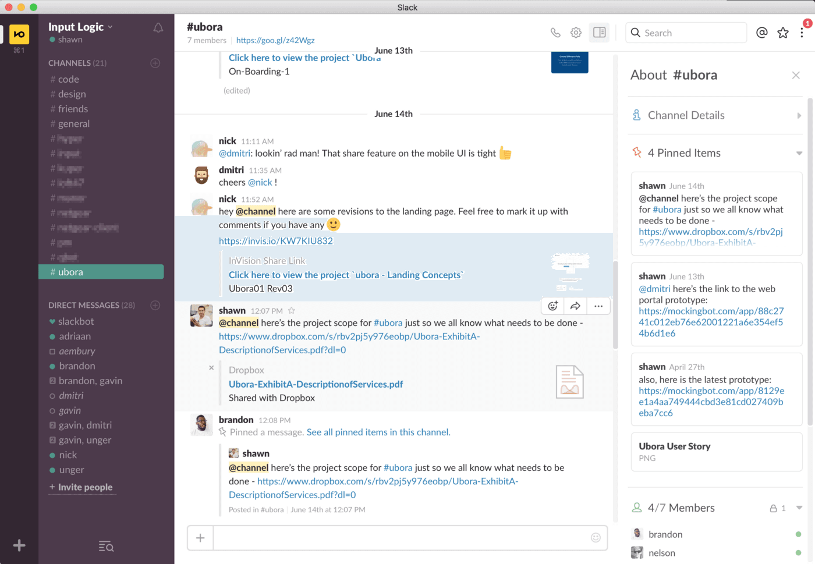Viewport: 815px width, 564px height.
Task: Open quick switcher icon at sidebar bottom
Action: pyautogui.click(x=106, y=546)
